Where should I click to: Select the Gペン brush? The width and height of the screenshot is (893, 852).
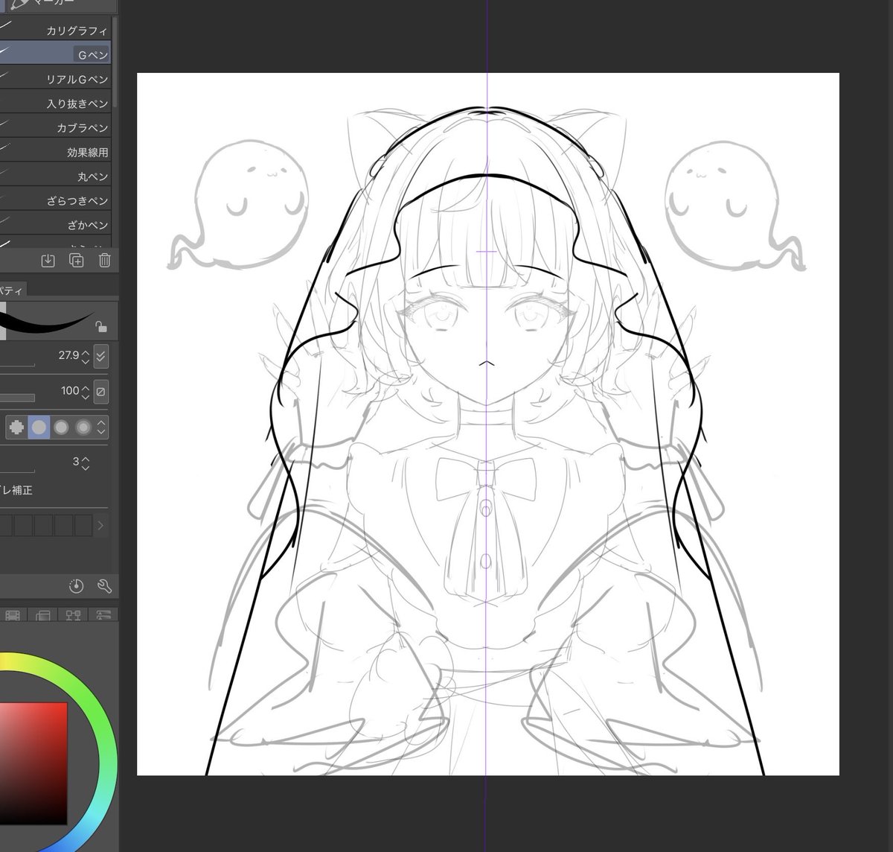(x=55, y=54)
